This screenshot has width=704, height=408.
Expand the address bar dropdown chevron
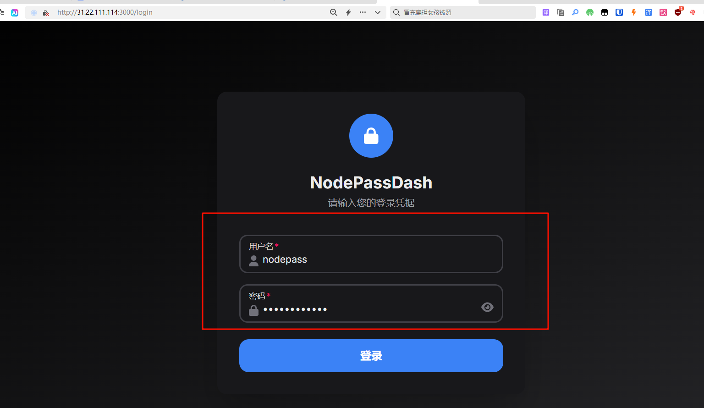coord(378,12)
